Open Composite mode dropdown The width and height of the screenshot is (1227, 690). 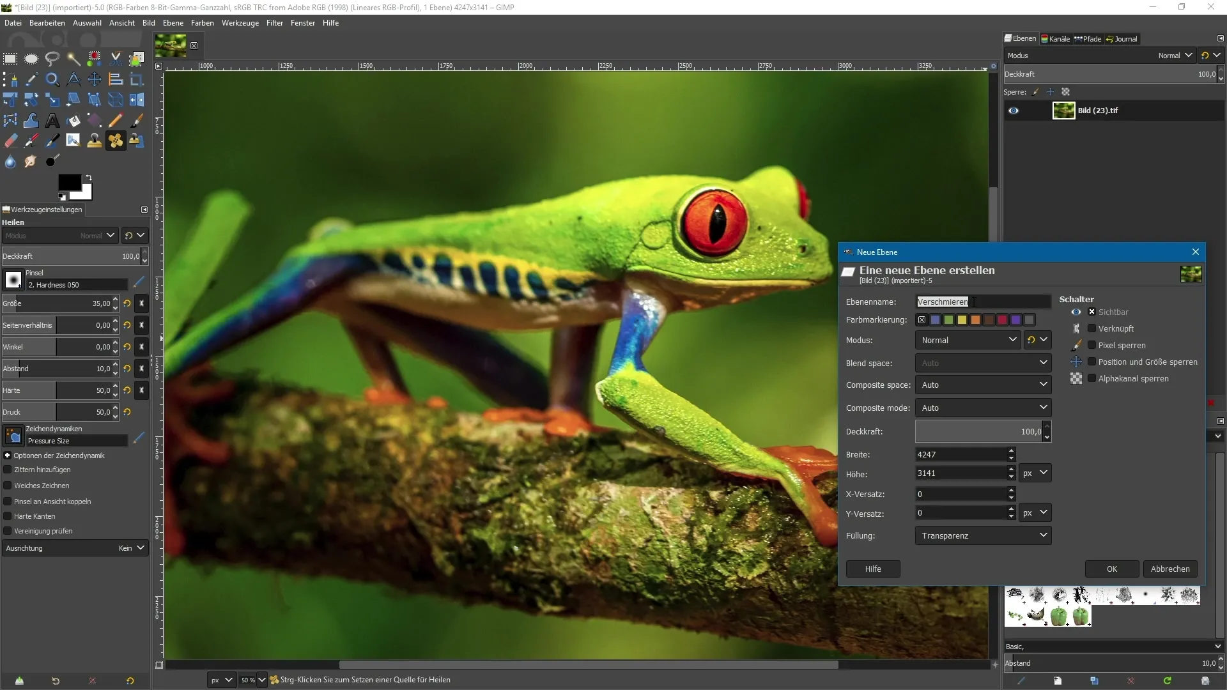[983, 408]
